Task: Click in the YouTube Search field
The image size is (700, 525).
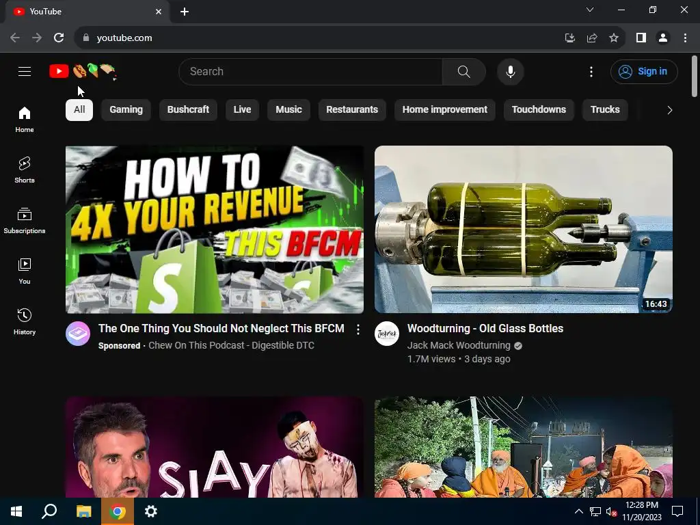Action: click(x=311, y=71)
